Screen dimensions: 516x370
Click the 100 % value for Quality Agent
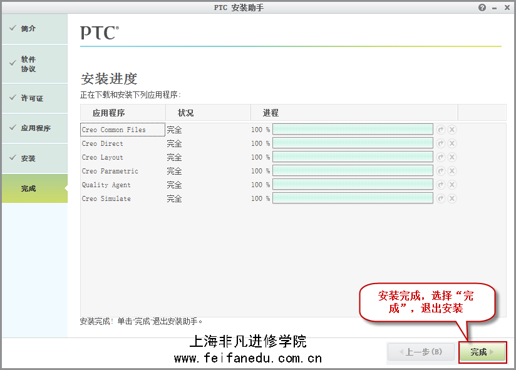261,185
